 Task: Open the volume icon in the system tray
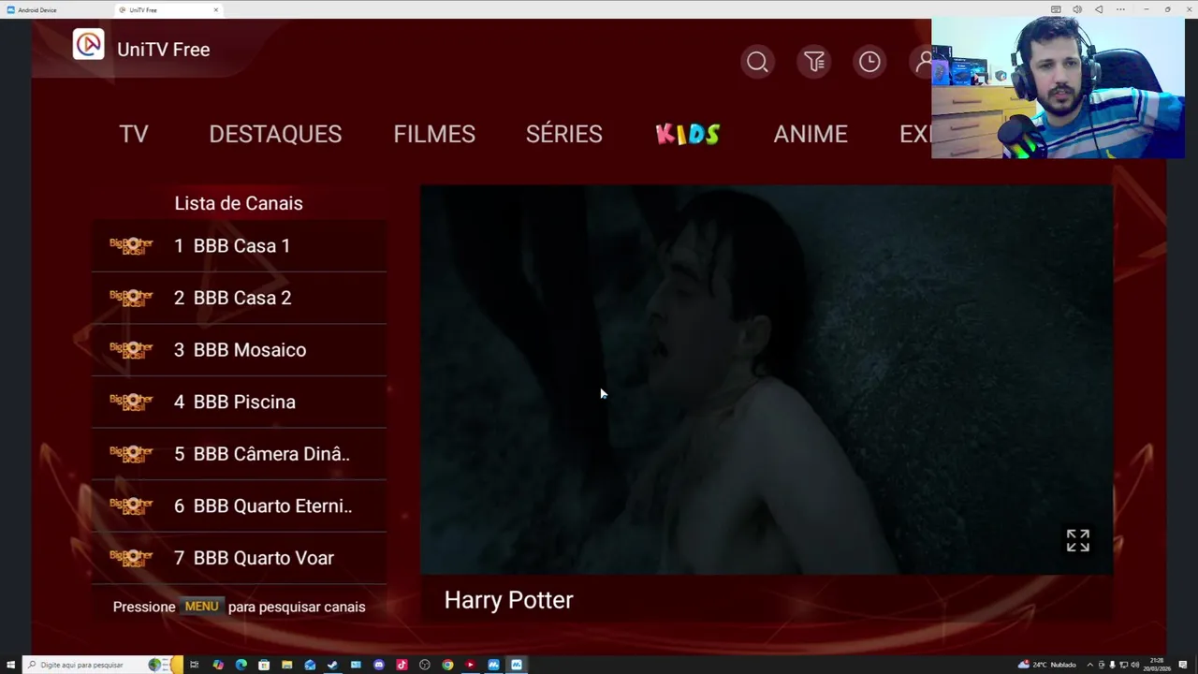click(x=1135, y=665)
